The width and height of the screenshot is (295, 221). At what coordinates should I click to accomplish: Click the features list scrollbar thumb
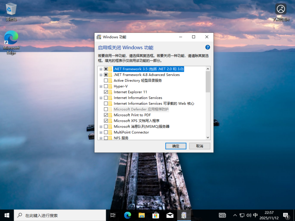point(208,82)
